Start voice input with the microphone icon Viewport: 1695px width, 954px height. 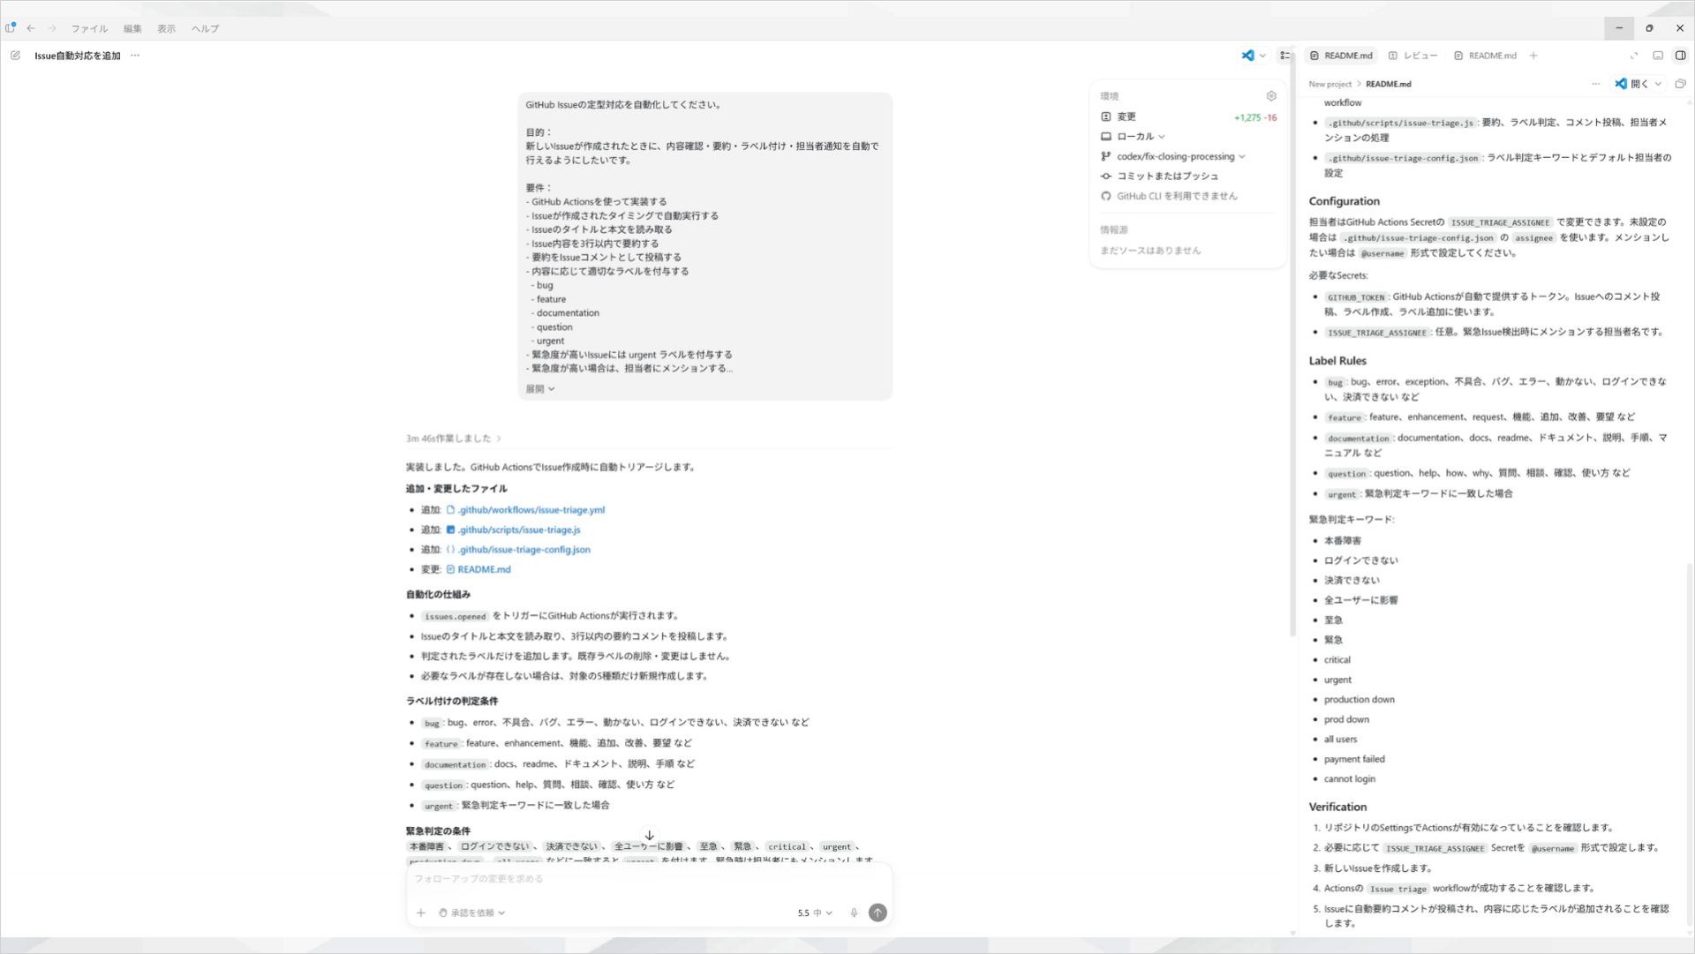click(x=854, y=913)
